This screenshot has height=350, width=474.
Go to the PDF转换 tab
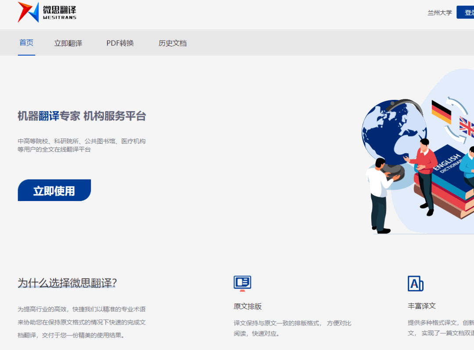(120, 43)
